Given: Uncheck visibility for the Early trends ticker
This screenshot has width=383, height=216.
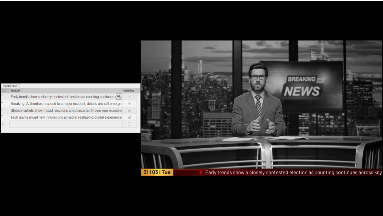Looking at the screenshot, I should point(130,97).
